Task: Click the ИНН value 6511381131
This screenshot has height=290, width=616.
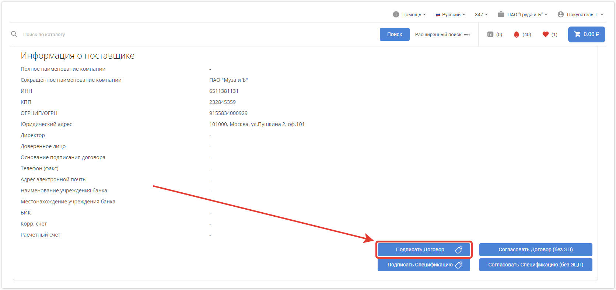Action: click(x=224, y=91)
